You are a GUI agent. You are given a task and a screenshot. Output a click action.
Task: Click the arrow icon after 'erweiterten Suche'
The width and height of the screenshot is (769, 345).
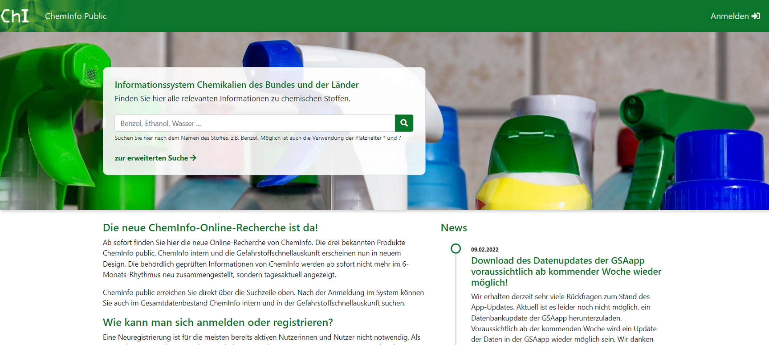(x=193, y=158)
